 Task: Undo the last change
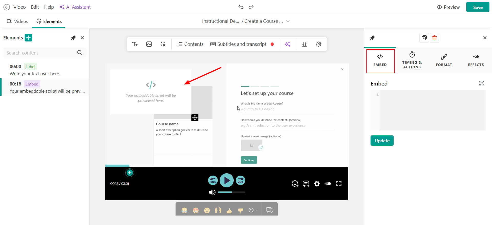241,7
